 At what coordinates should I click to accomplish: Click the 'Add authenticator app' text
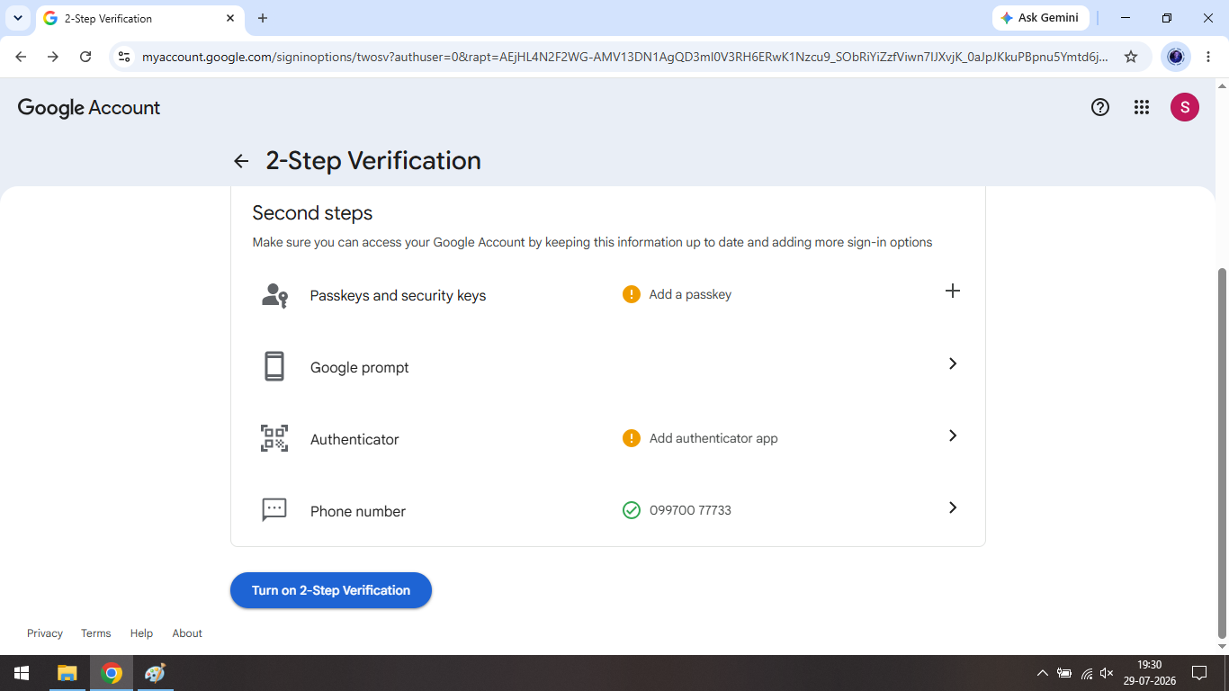click(713, 438)
